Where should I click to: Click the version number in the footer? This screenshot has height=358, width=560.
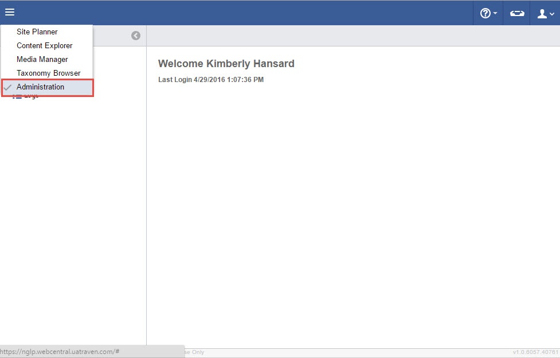pos(535,352)
